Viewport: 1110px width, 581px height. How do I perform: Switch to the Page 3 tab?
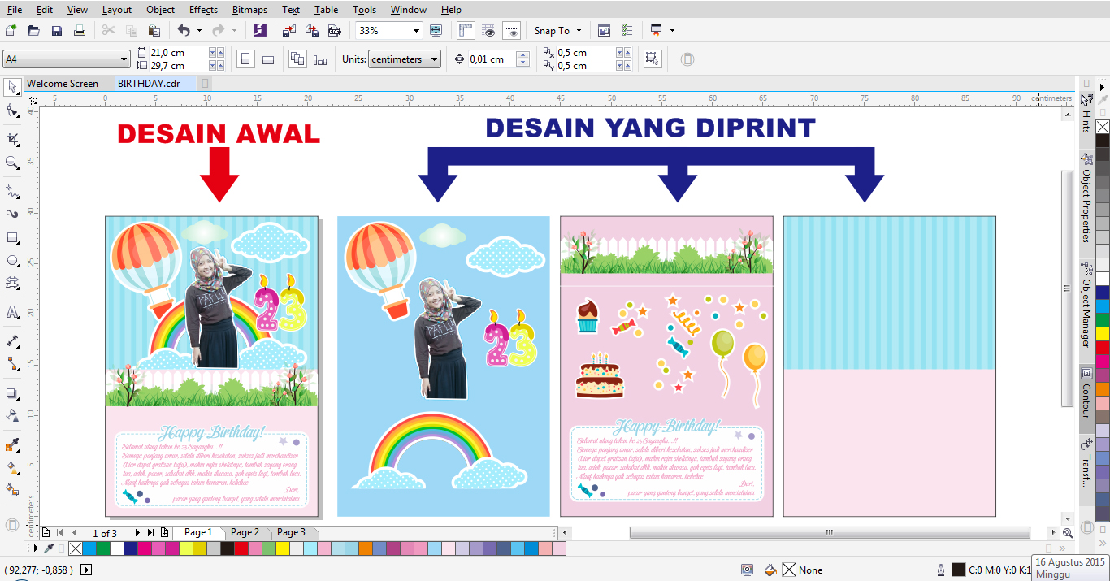(291, 532)
